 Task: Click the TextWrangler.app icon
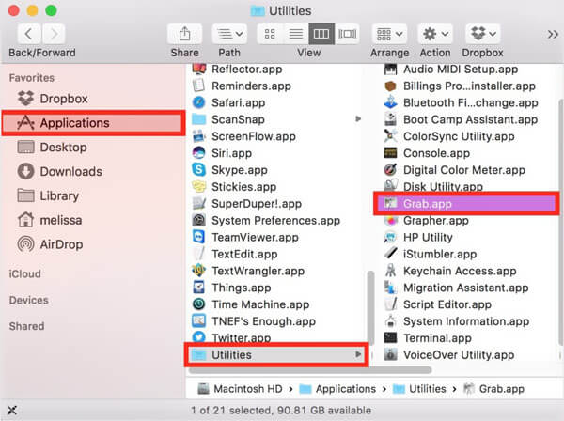click(199, 271)
